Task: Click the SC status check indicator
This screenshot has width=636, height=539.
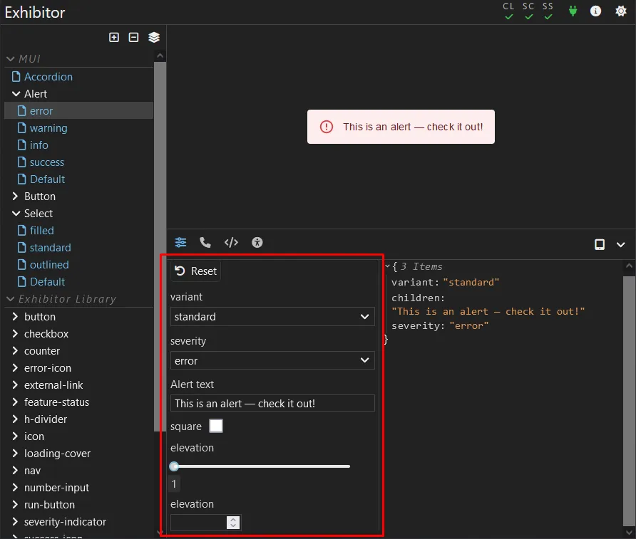Action: pos(528,11)
